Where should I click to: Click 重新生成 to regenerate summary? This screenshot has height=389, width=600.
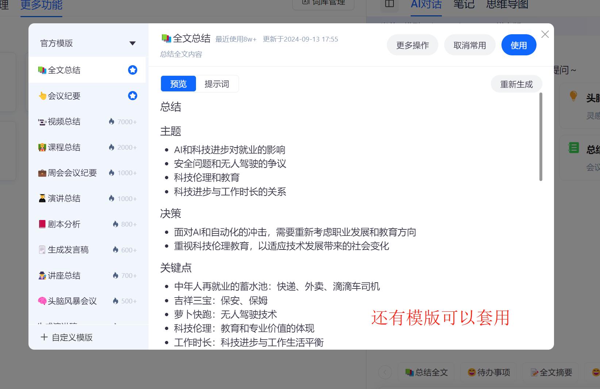click(x=516, y=83)
